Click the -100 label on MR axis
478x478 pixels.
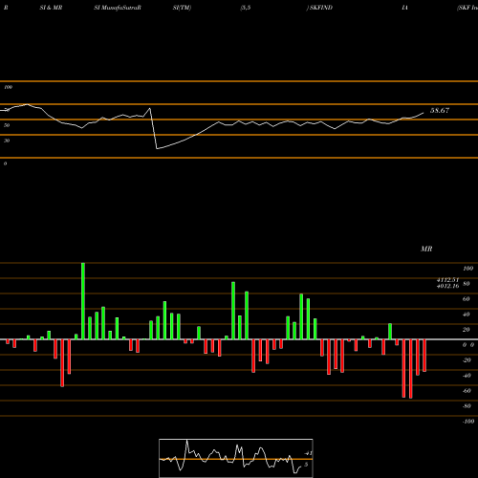468,422
